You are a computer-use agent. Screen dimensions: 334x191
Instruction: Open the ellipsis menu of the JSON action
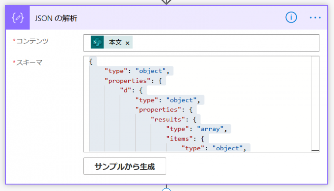point(315,17)
